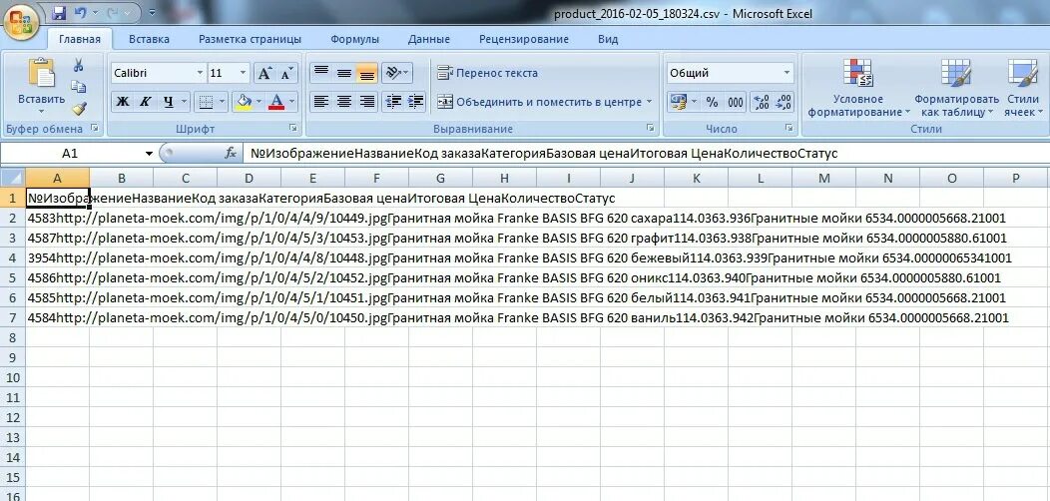This screenshot has height=501, width=1050.
Task: Select column D header
Action: [x=250, y=179]
